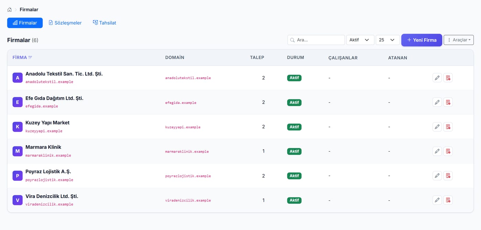The image size is (481, 230).
Task: Click red building icon for Anadolu Tekstil
Action: click(448, 78)
